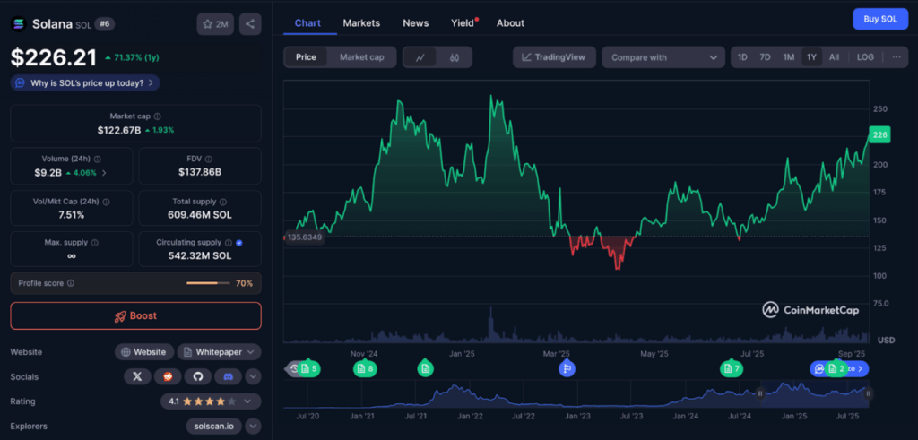Open the Website link

[144, 352]
